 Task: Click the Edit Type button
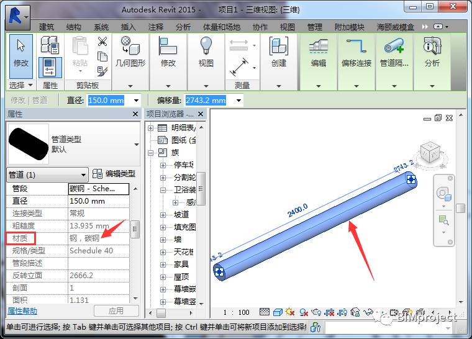114,174
